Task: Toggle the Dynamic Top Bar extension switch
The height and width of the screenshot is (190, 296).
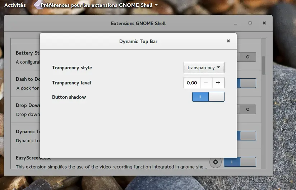Action: (246, 135)
